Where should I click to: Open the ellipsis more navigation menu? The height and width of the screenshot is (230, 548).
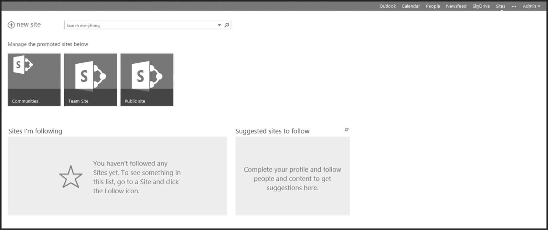click(x=514, y=6)
